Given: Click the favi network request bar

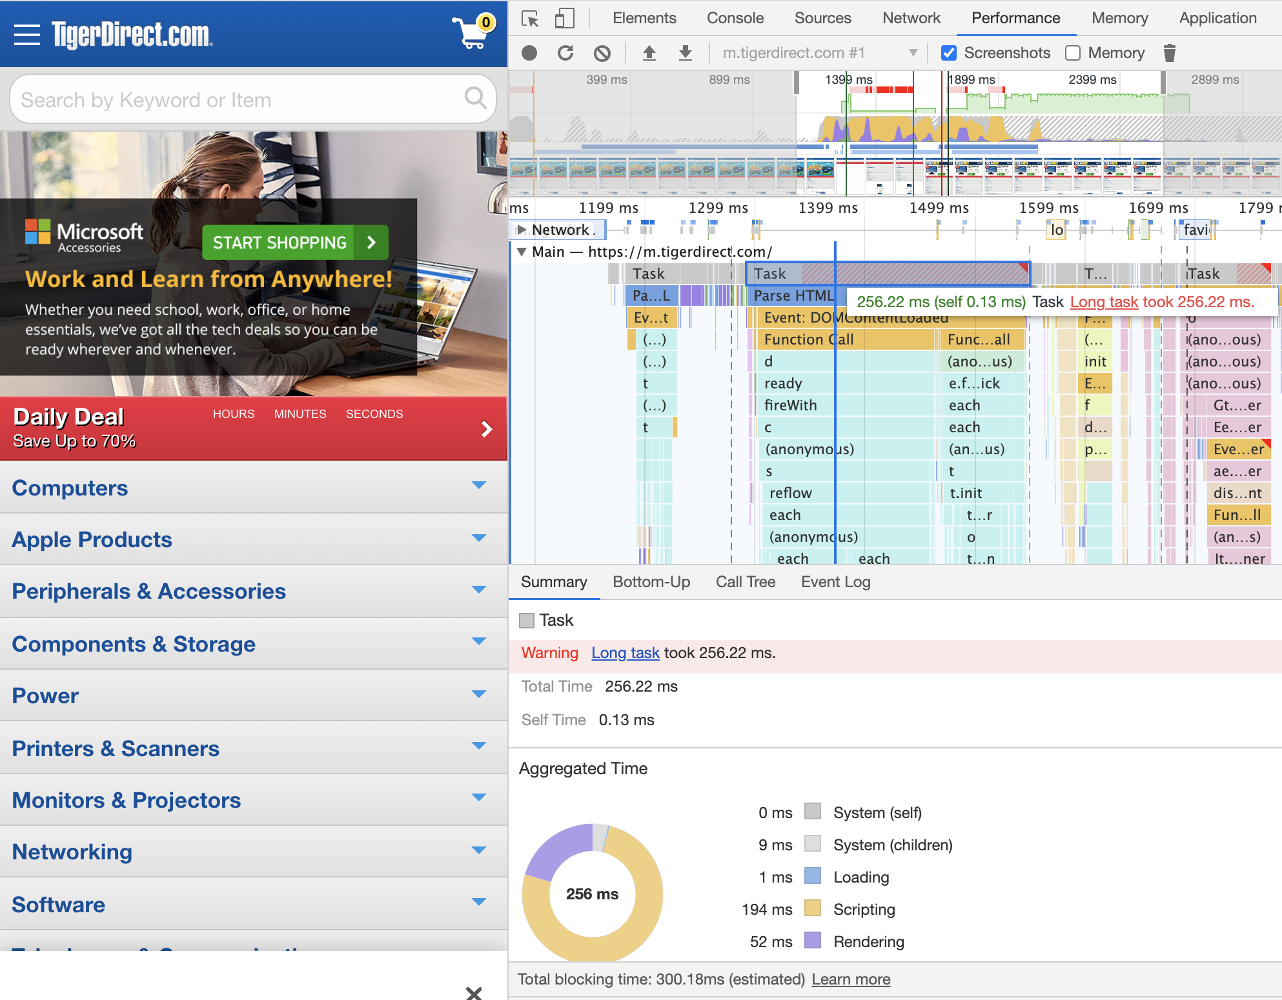Looking at the screenshot, I should (x=1196, y=230).
